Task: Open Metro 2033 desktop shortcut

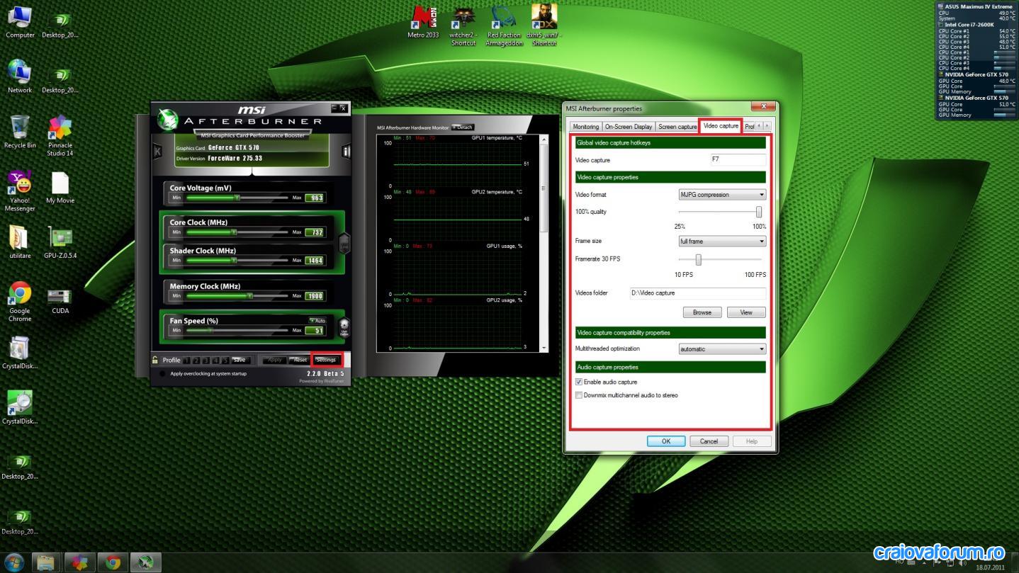Action: (x=423, y=22)
